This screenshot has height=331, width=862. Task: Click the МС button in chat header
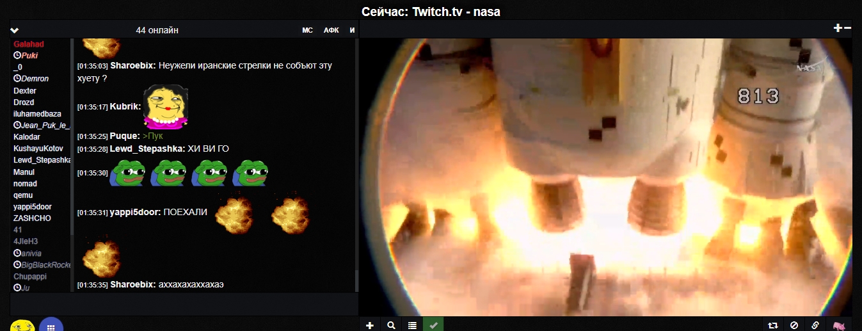tap(308, 30)
